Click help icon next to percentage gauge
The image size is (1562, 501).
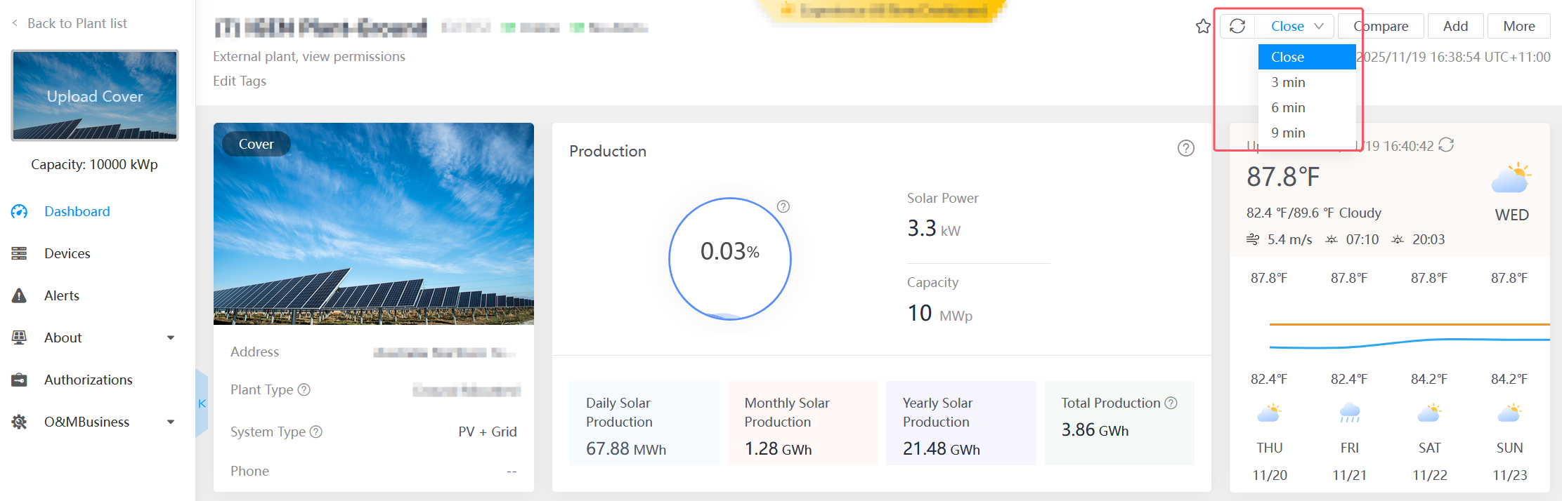783,206
